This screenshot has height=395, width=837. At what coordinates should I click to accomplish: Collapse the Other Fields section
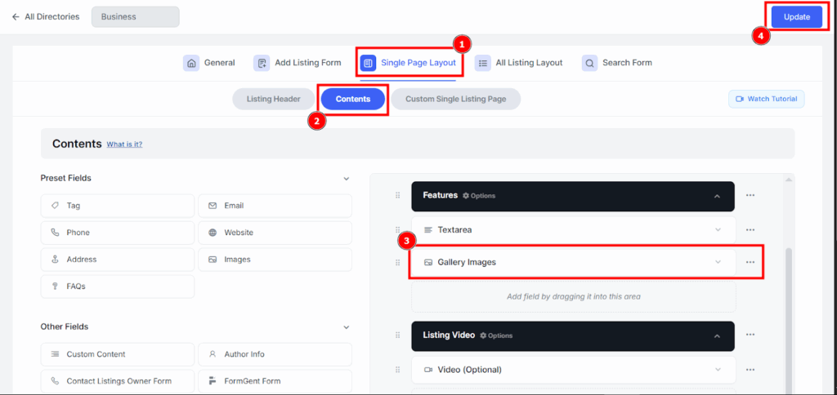[x=346, y=327]
